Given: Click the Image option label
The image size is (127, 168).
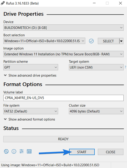Looking at the screenshot, I should [x=13, y=48].
